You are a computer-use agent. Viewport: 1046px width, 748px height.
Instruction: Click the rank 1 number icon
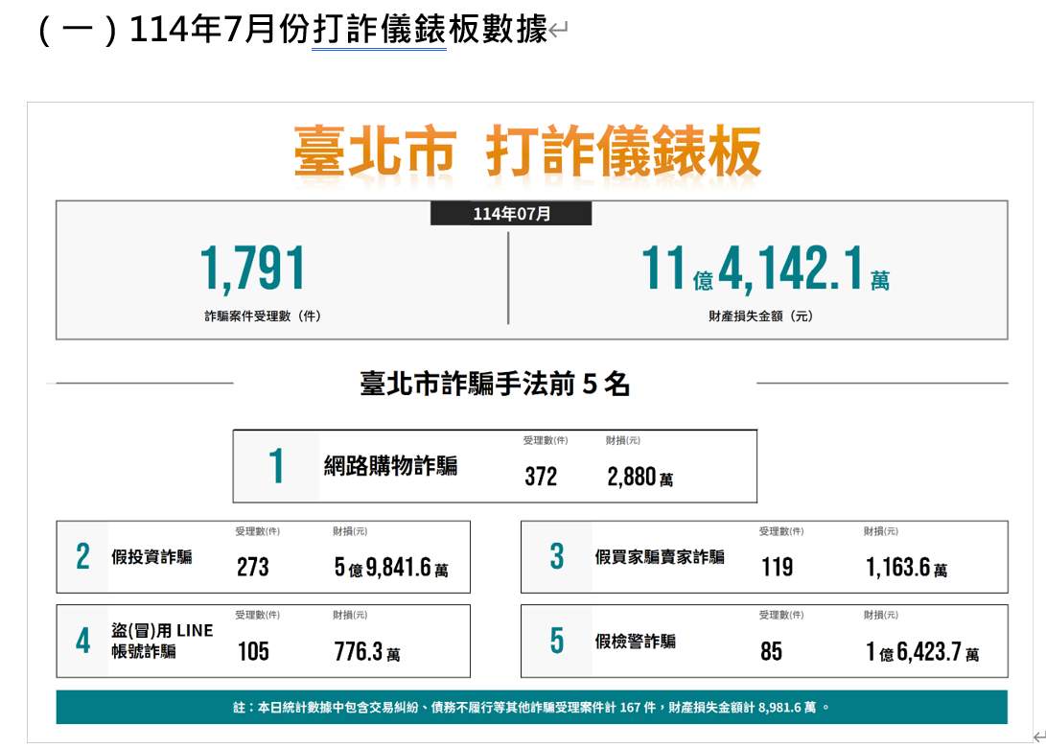click(276, 467)
